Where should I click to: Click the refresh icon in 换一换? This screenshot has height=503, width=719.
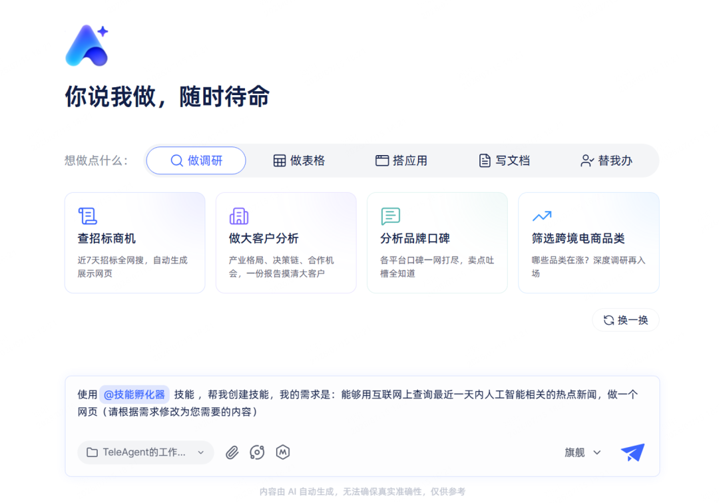click(608, 320)
